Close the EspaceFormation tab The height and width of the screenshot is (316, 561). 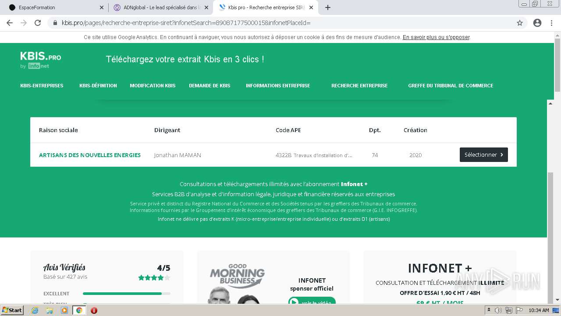pos(102,7)
